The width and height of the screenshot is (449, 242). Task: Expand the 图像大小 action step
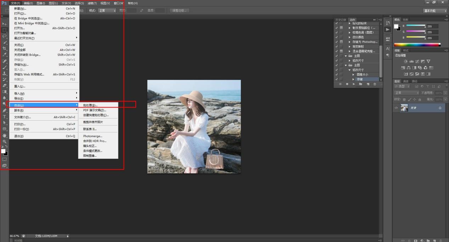(353, 75)
